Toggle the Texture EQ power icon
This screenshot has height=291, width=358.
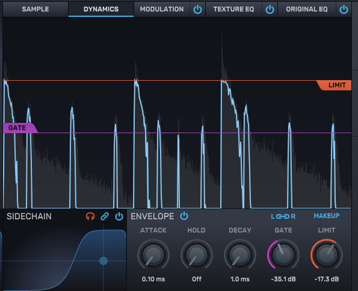pos(270,10)
